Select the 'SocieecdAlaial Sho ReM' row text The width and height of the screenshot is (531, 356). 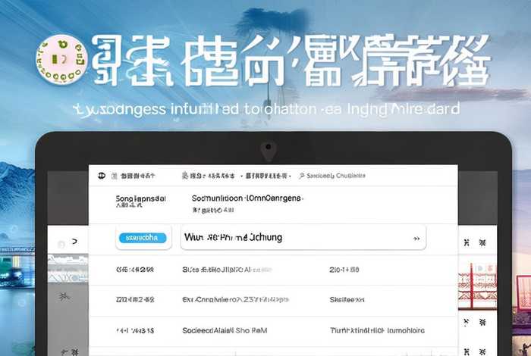tap(225, 331)
